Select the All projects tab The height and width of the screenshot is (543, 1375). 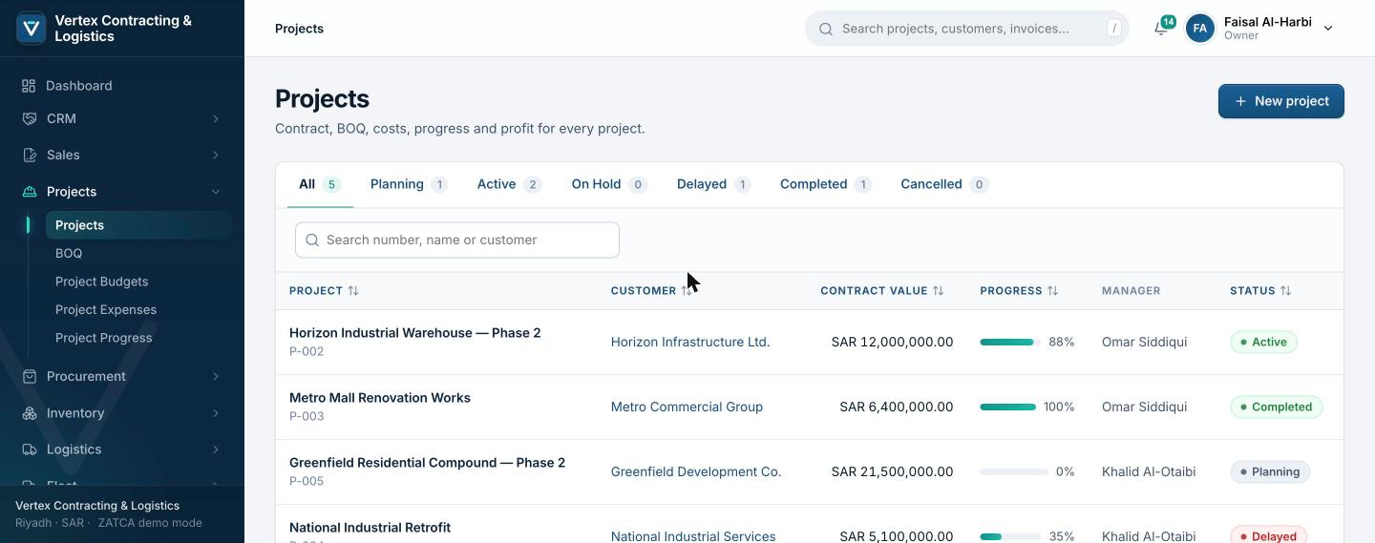[x=320, y=184]
